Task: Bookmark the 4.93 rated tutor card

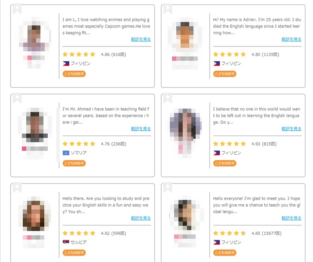Action: pos(168,98)
